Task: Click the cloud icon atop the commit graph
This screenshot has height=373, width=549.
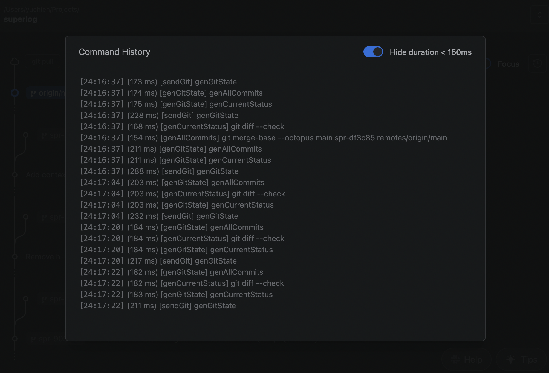Action: click(x=15, y=61)
